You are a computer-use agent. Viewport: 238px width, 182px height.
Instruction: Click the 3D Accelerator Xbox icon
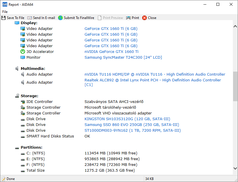tap(23, 51)
